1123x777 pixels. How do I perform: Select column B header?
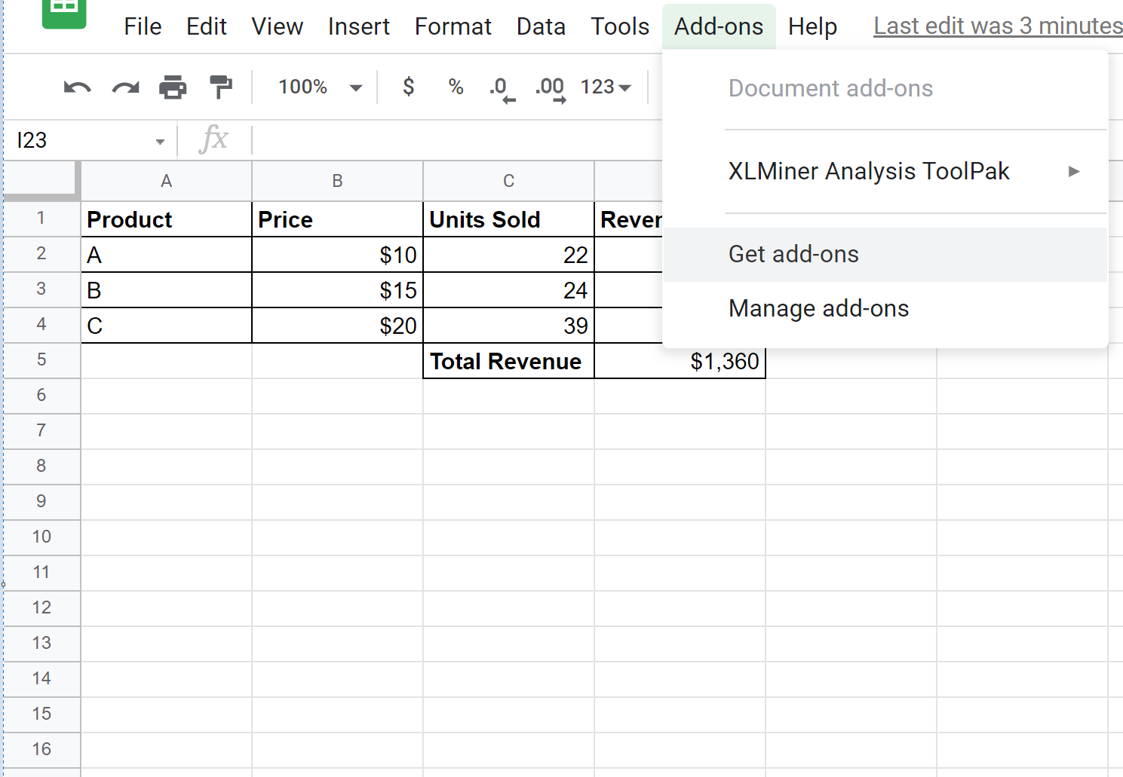click(337, 181)
